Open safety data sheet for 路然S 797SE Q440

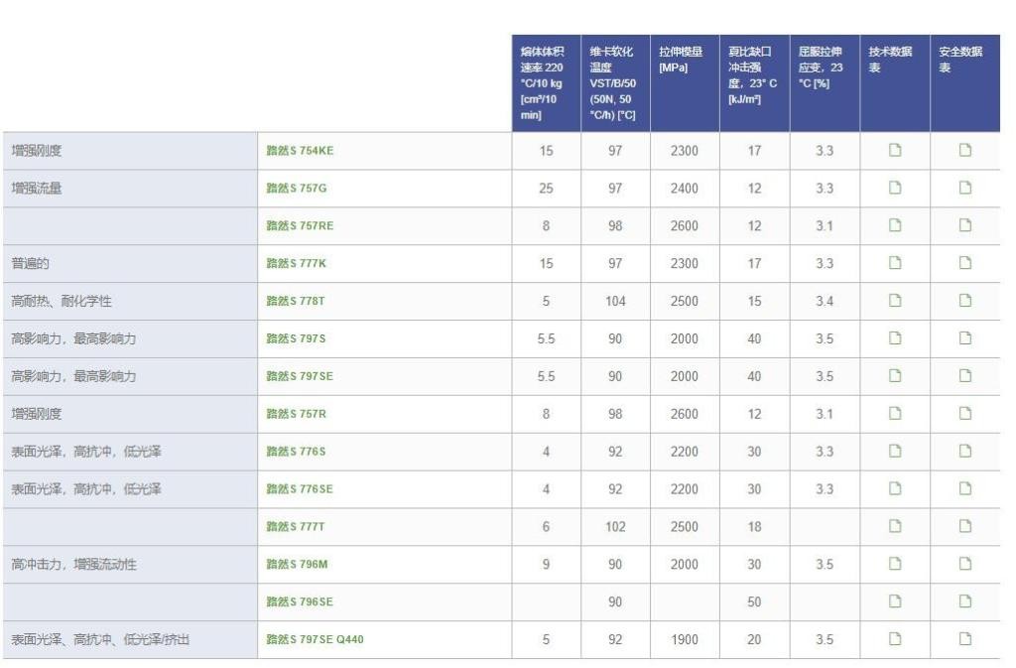964,639
